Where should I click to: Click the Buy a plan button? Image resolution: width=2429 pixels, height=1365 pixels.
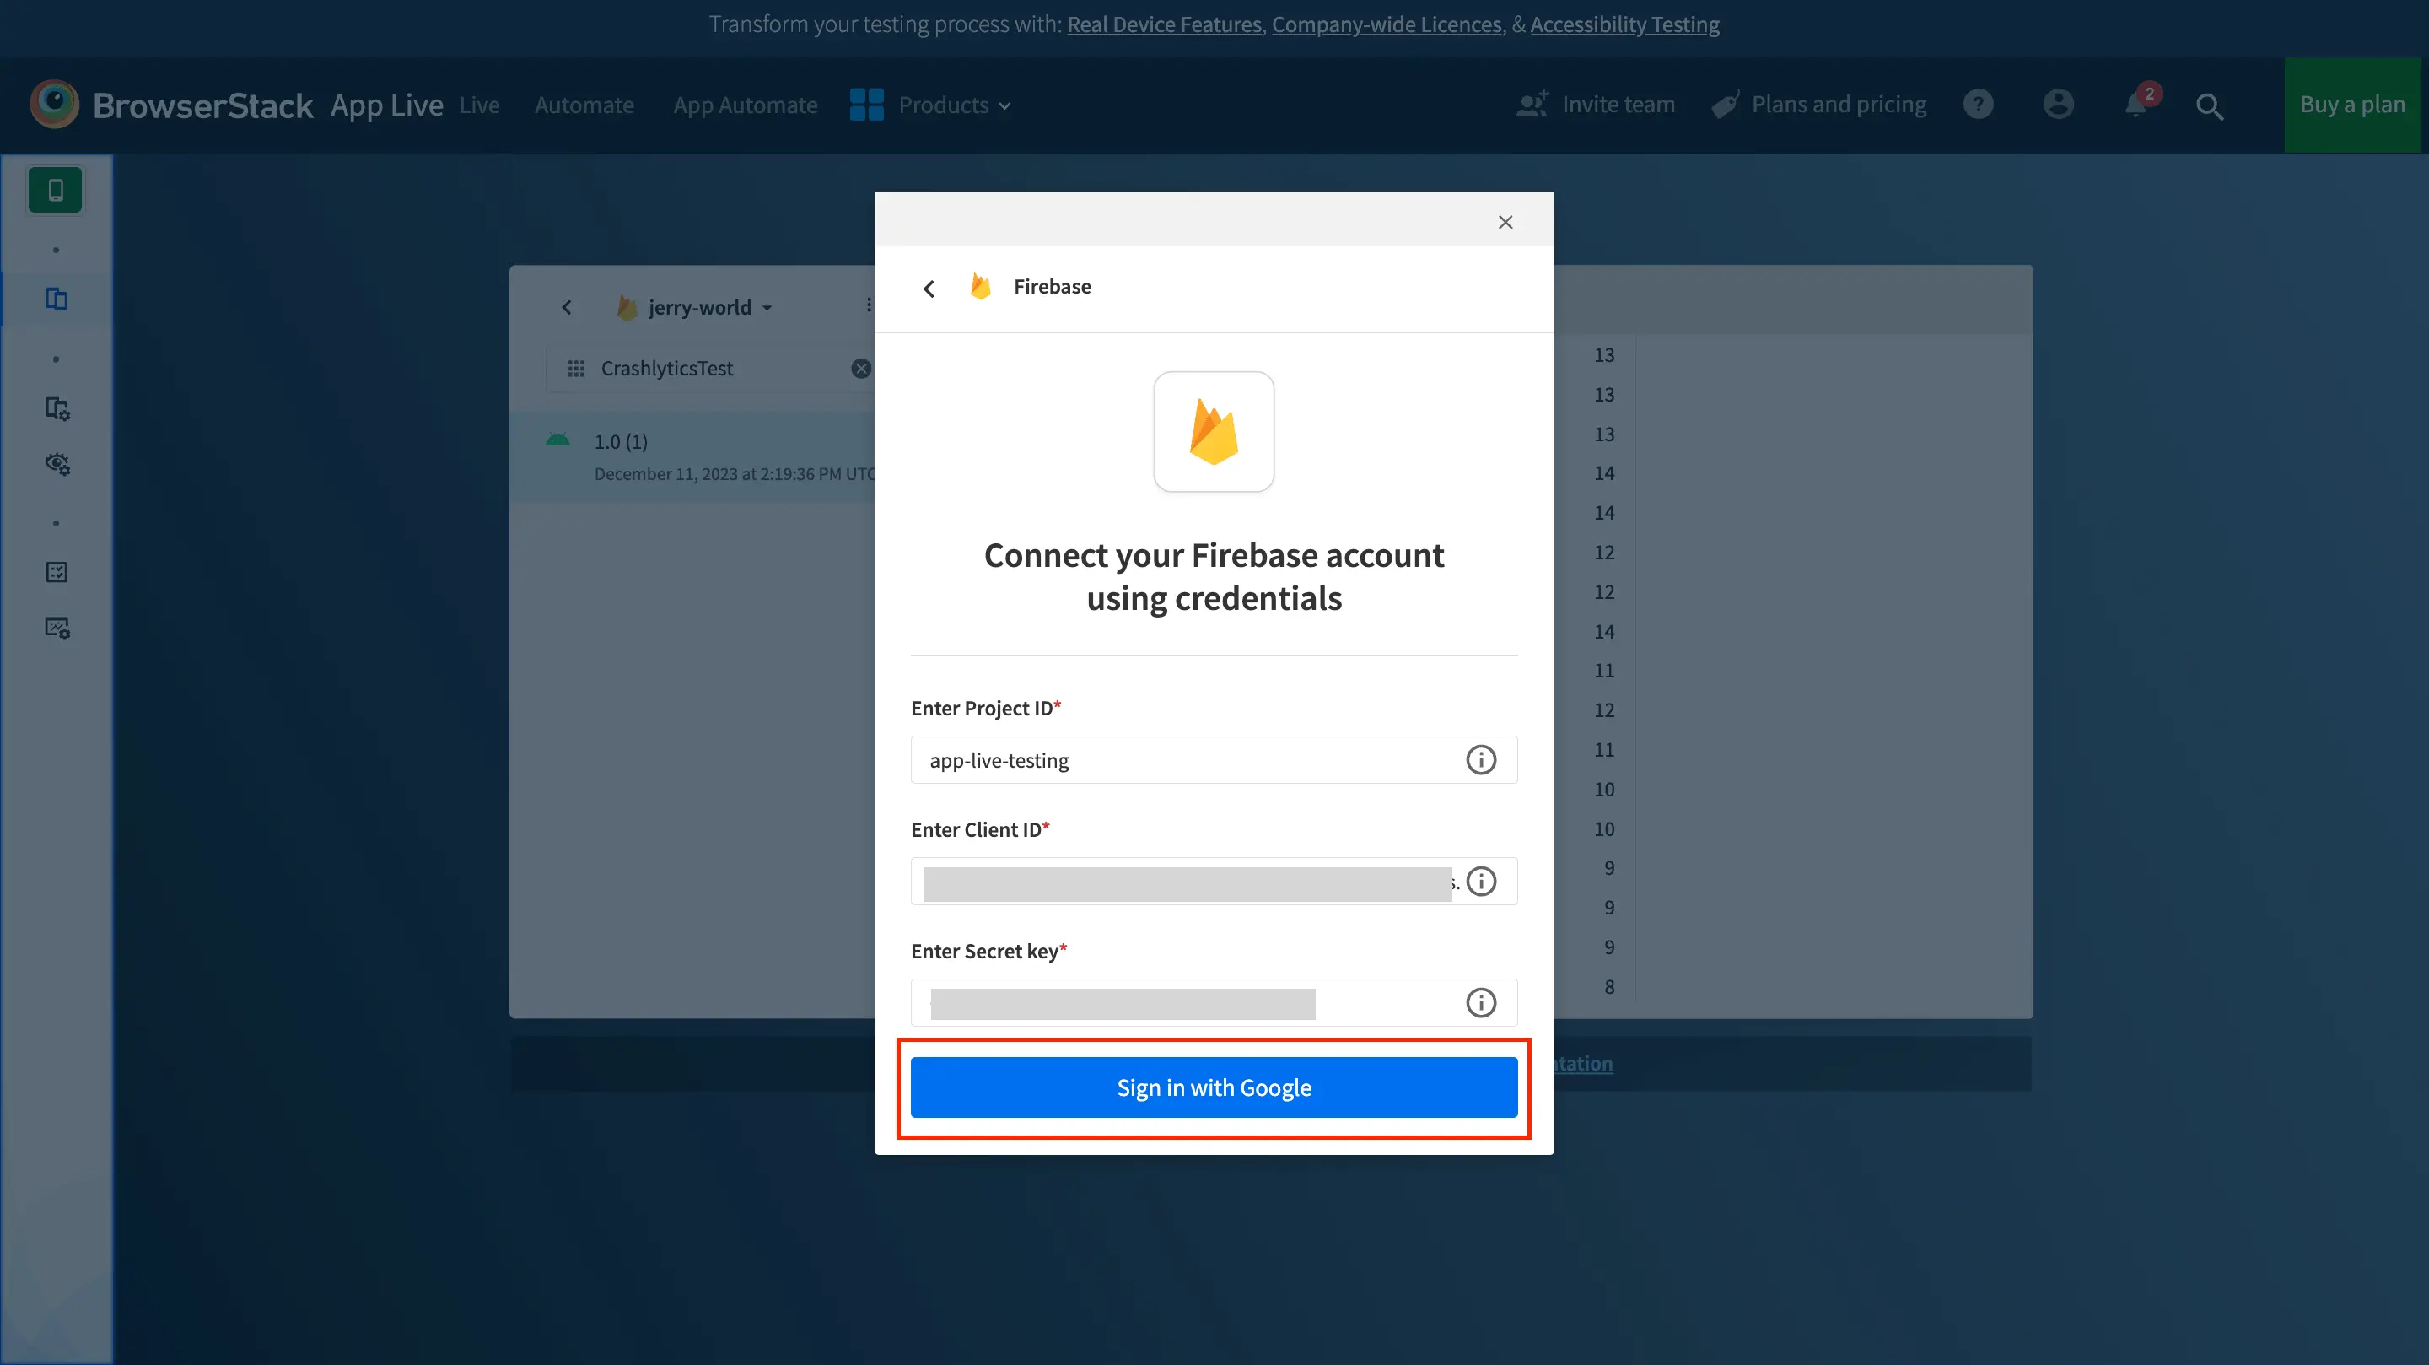click(2351, 105)
